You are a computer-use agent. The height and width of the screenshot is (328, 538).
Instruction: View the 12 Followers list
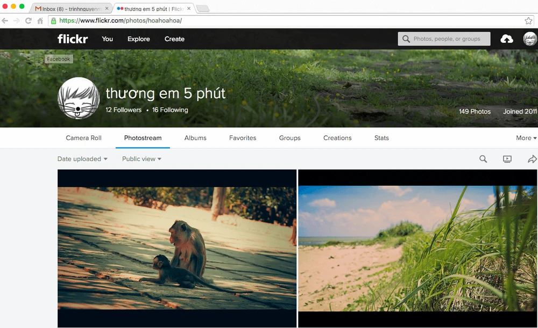(123, 110)
